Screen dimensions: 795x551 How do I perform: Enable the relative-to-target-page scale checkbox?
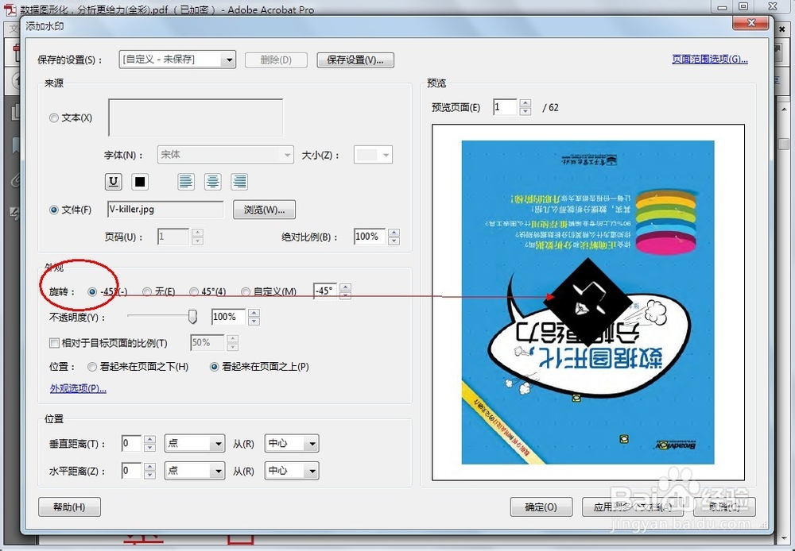(53, 341)
